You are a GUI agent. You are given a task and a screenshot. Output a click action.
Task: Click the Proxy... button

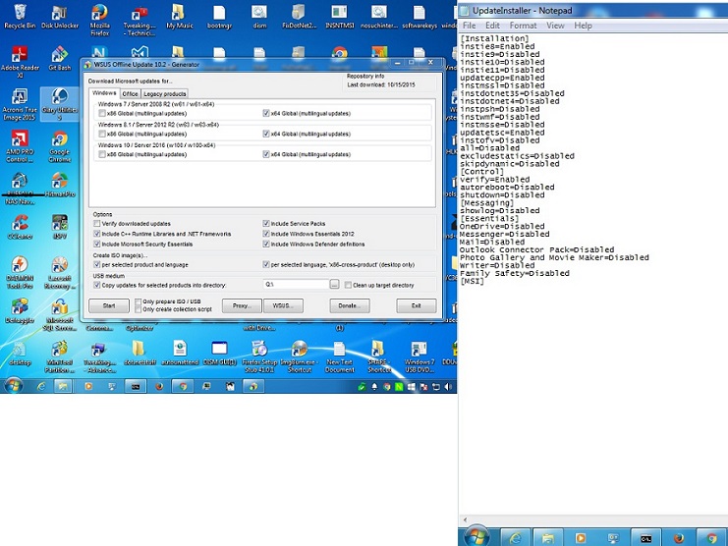click(x=241, y=306)
